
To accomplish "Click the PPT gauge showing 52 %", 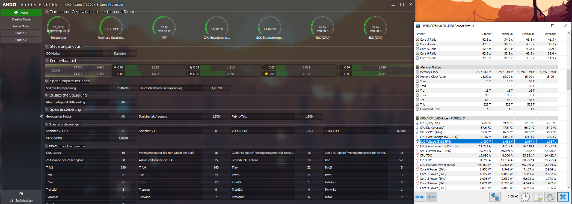I will [164, 27].
